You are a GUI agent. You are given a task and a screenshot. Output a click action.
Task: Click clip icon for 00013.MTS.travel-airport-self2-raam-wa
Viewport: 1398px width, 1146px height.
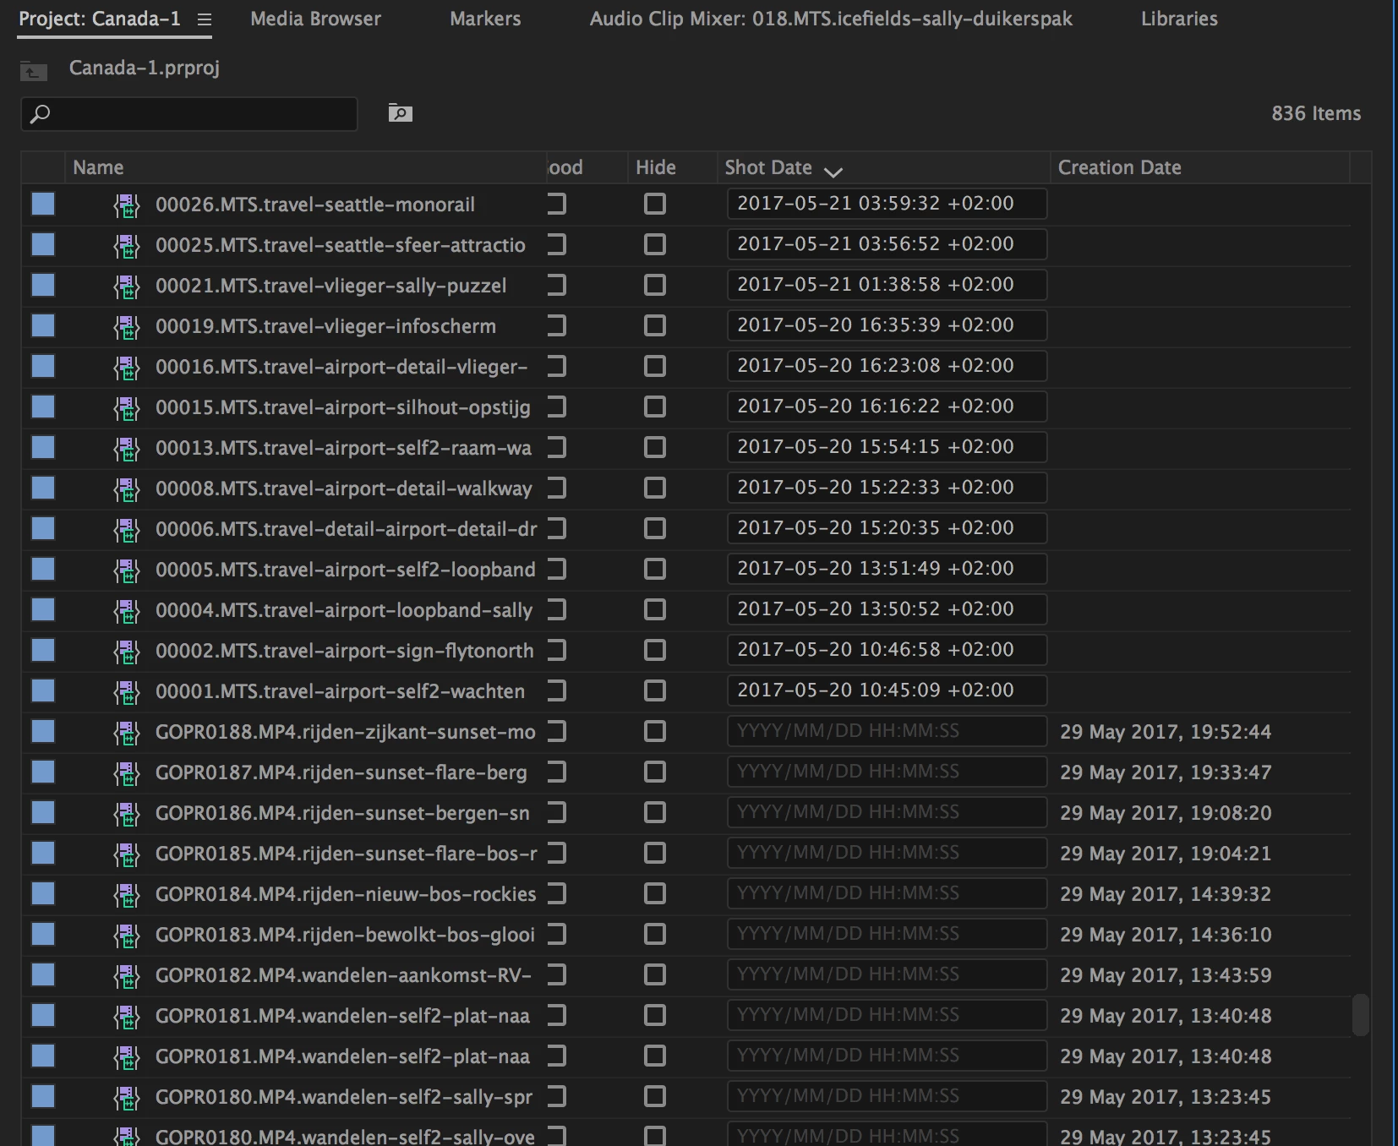[x=127, y=448]
